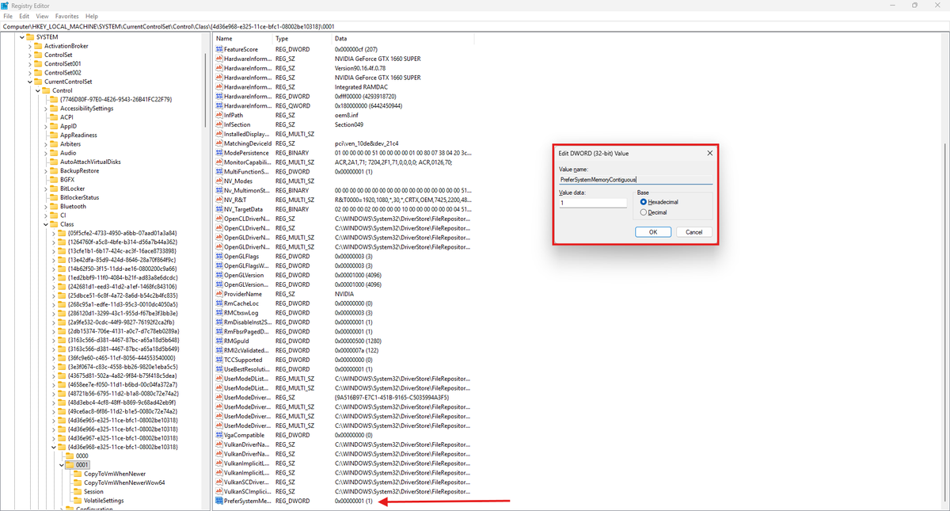Expand the Arbiters key
The height and width of the screenshot is (511, 950).
(46, 144)
